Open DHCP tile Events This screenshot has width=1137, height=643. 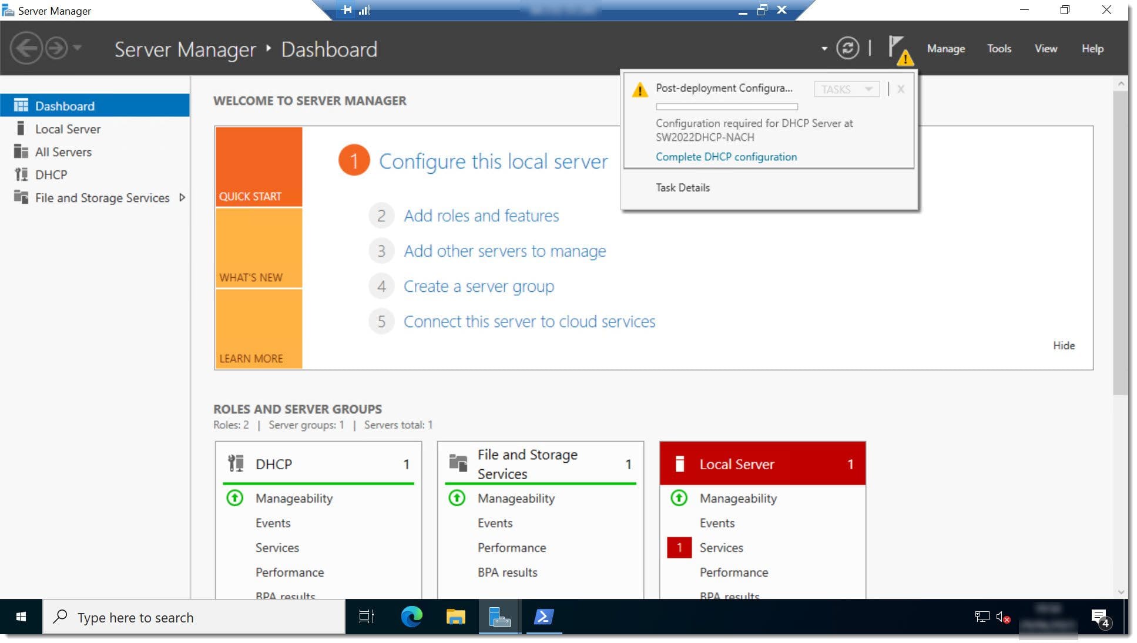tap(273, 523)
